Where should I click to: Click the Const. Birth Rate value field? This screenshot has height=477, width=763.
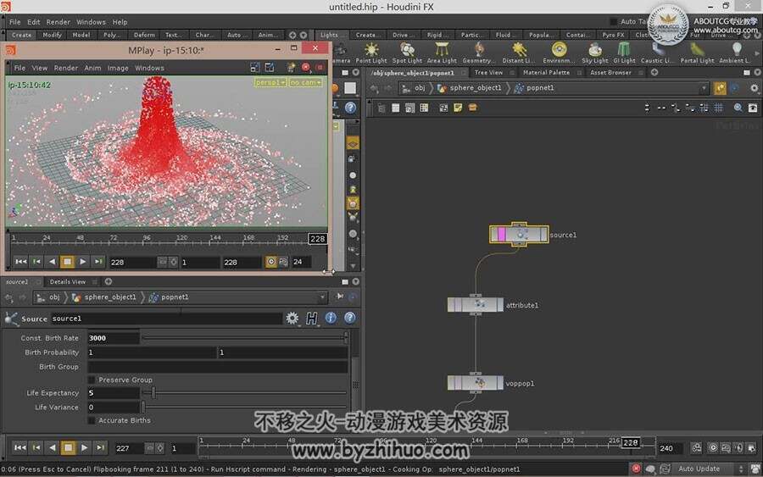pos(114,338)
